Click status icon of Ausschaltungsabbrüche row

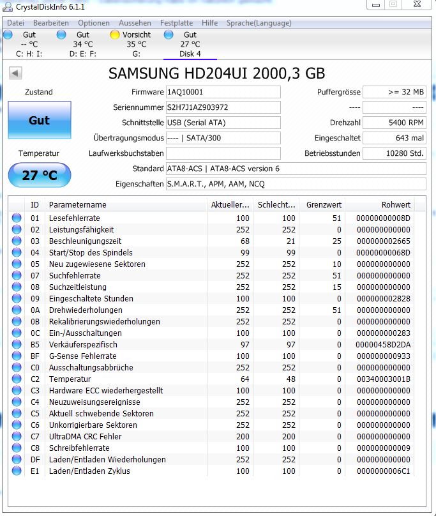(17, 368)
